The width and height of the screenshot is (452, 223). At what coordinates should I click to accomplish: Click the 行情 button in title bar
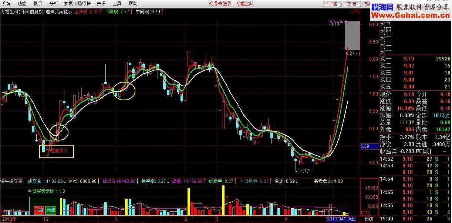pyautogui.click(x=332, y=4)
